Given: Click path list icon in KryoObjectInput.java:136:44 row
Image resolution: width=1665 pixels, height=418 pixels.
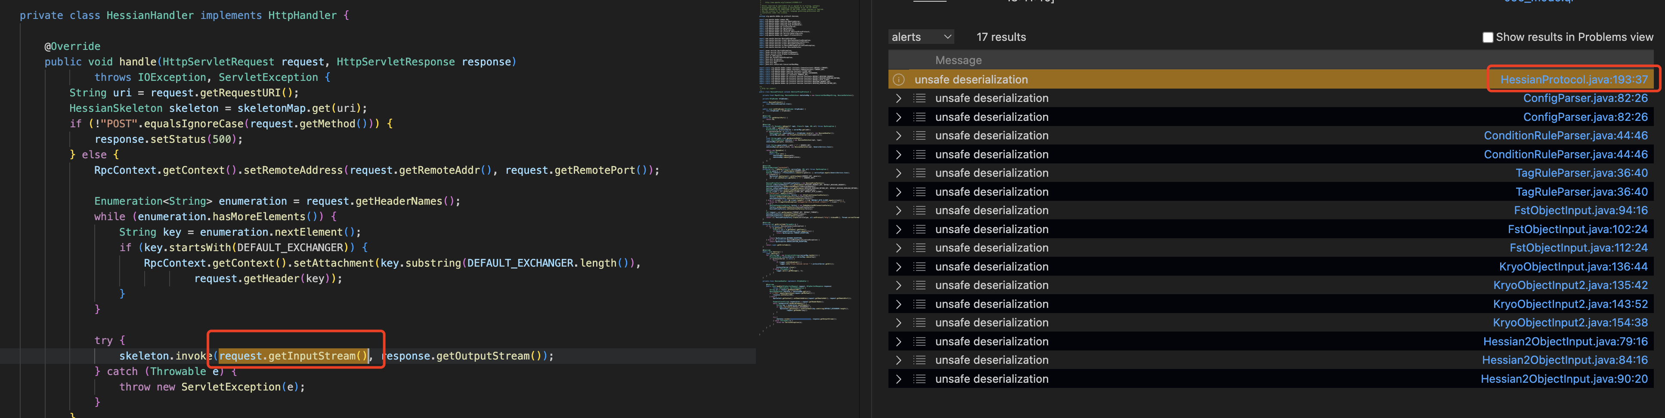Looking at the screenshot, I should point(920,267).
